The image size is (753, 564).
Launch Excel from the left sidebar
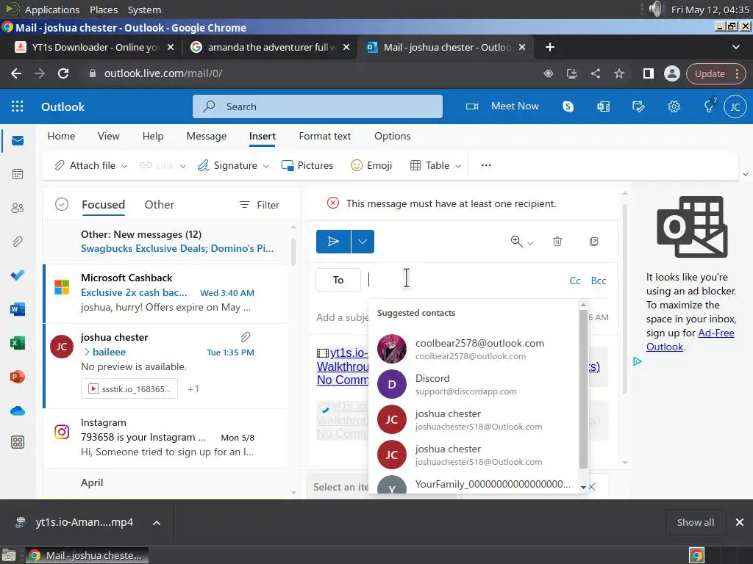tap(18, 343)
